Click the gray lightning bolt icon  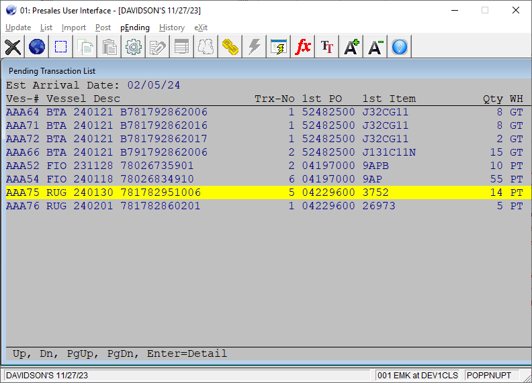coord(254,47)
